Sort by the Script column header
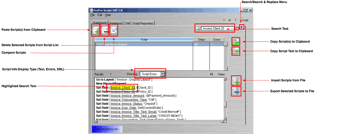Screen dimensions: 343x134 [144, 39]
